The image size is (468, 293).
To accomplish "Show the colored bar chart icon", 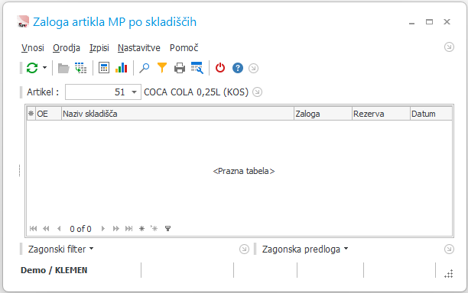I will pyautogui.click(x=121, y=68).
